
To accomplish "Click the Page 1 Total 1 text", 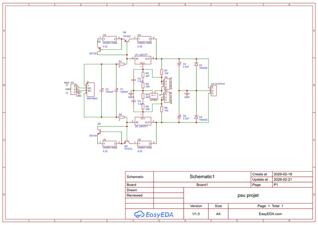I will click(270, 206).
